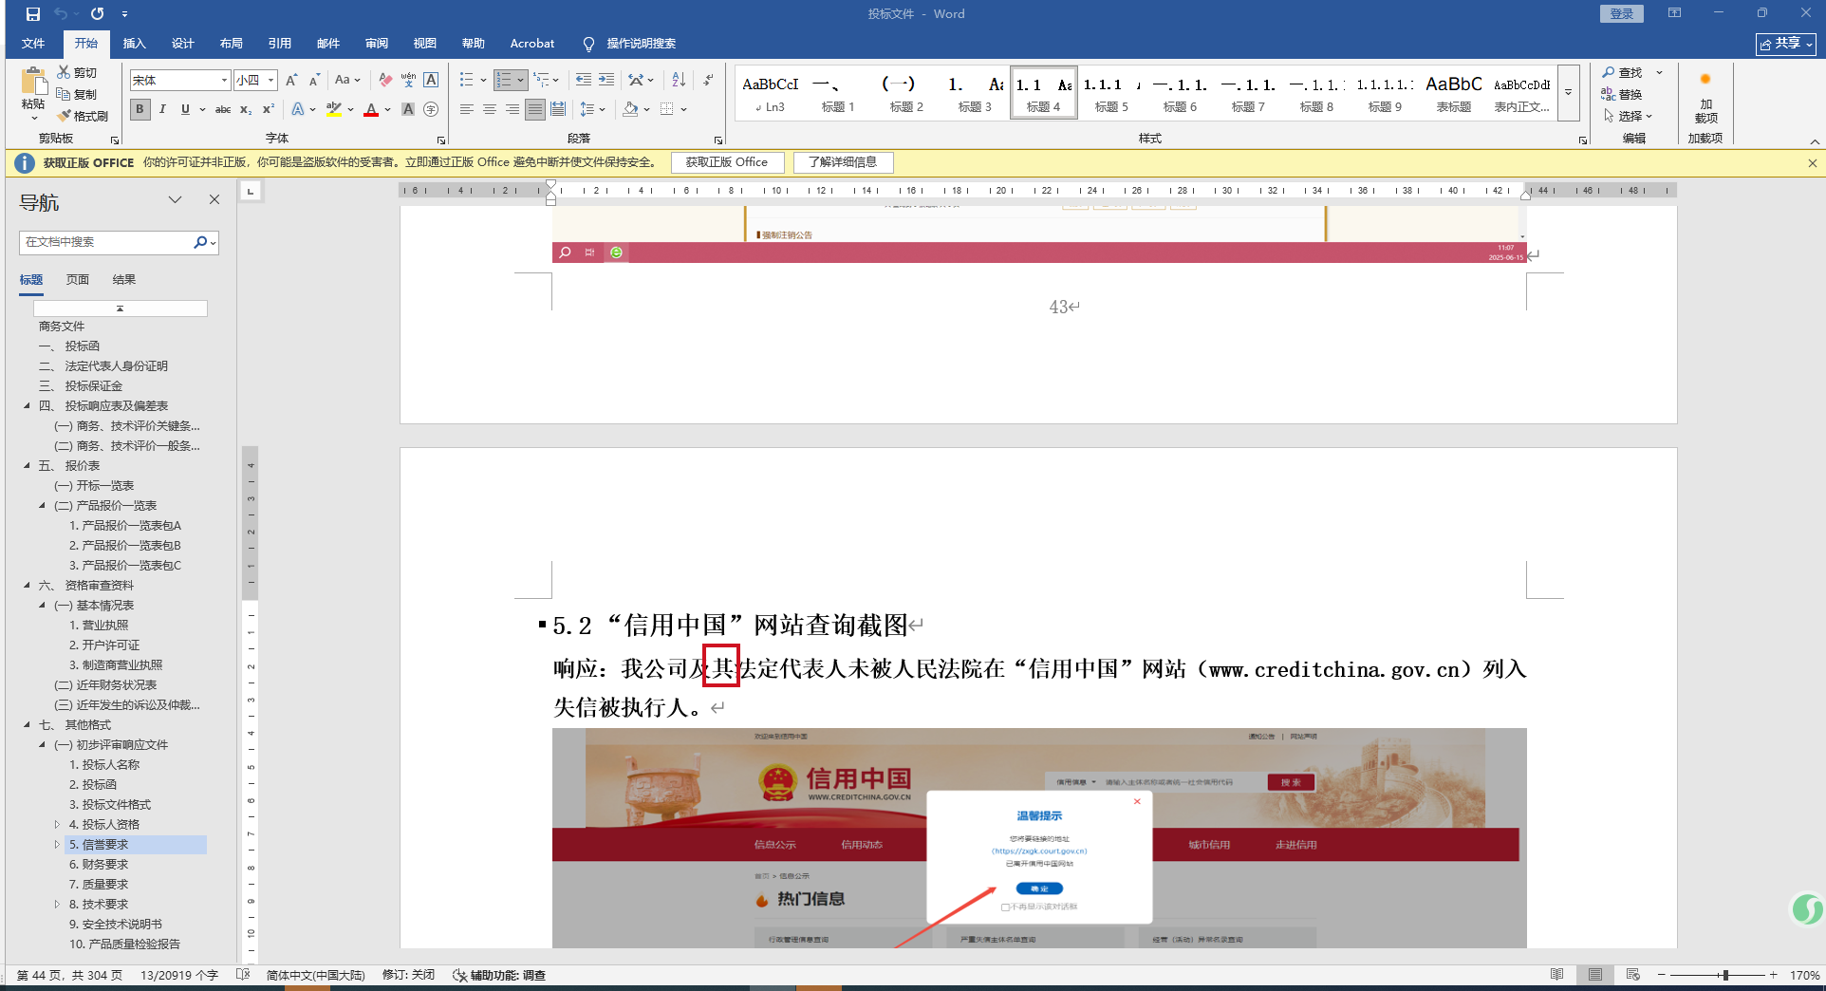Toggle Bold formatting
The image size is (1826, 991).
coord(140,109)
